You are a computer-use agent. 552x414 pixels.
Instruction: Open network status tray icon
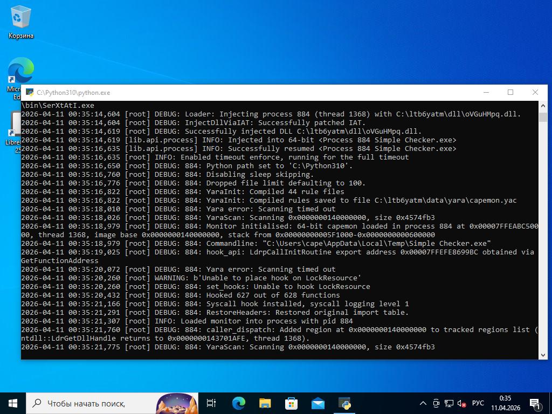click(448, 403)
